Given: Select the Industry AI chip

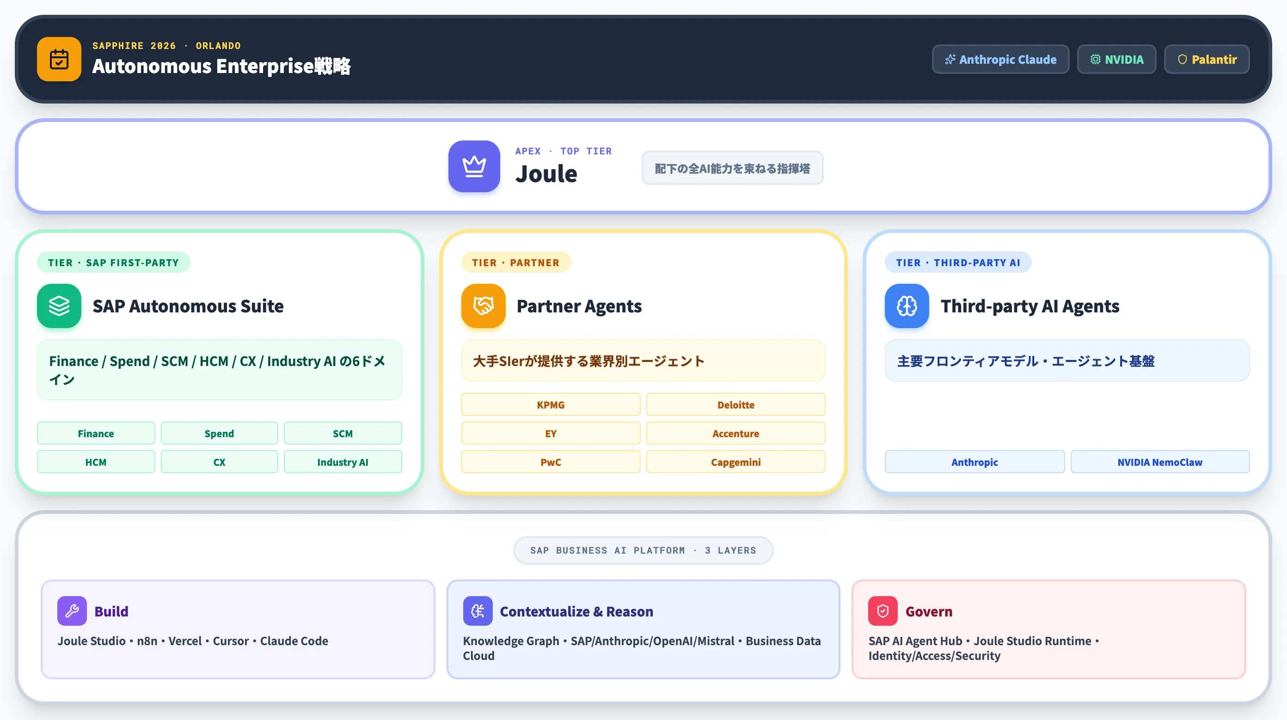Looking at the screenshot, I should (x=343, y=462).
